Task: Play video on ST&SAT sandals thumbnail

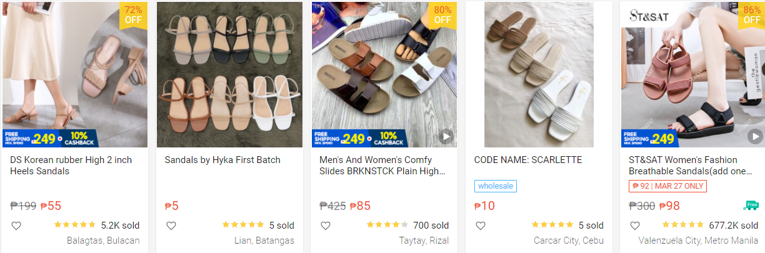Action: (755, 136)
